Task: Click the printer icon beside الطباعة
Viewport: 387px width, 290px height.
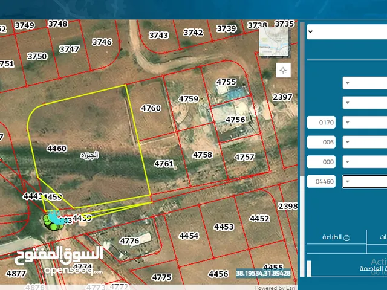Action: [x=346, y=237]
